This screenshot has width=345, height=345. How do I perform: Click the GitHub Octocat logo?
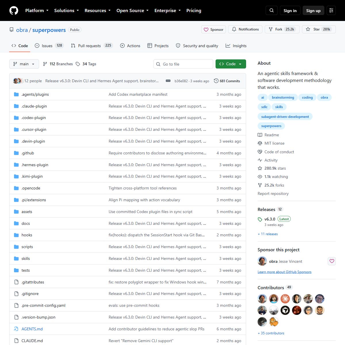(x=14, y=10)
